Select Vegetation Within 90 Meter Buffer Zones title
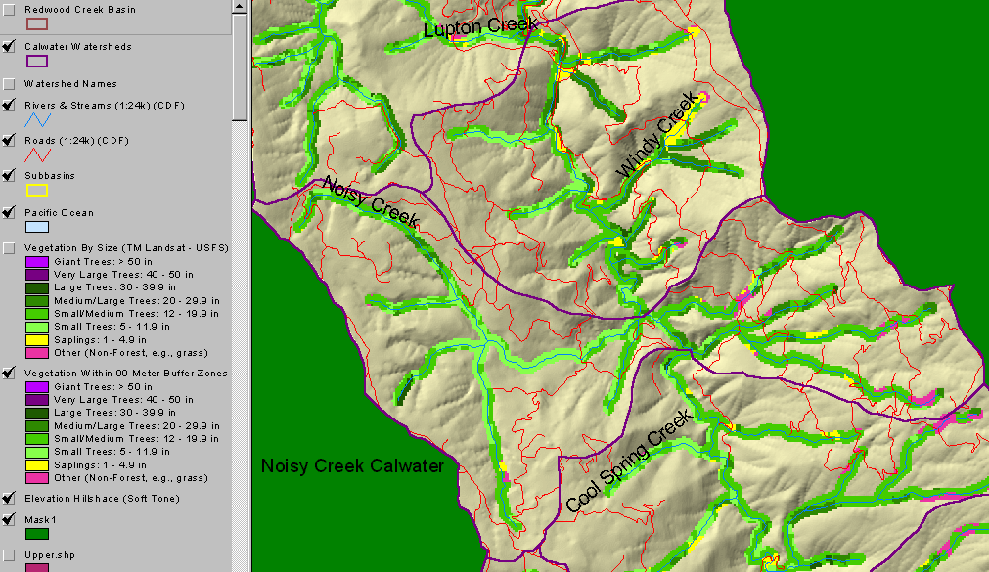This screenshot has width=989, height=572. (x=126, y=374)
